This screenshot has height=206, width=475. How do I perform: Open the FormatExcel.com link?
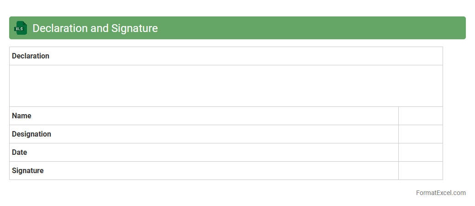click(441, 193)
